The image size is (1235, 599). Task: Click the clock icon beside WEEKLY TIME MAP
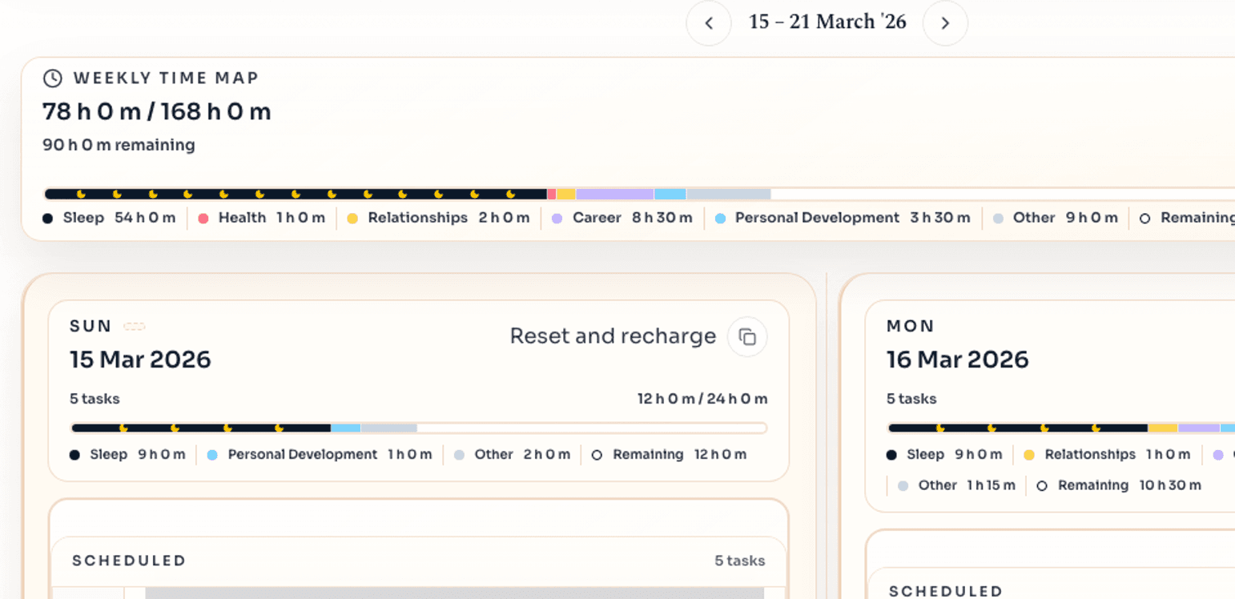[53, 78]
